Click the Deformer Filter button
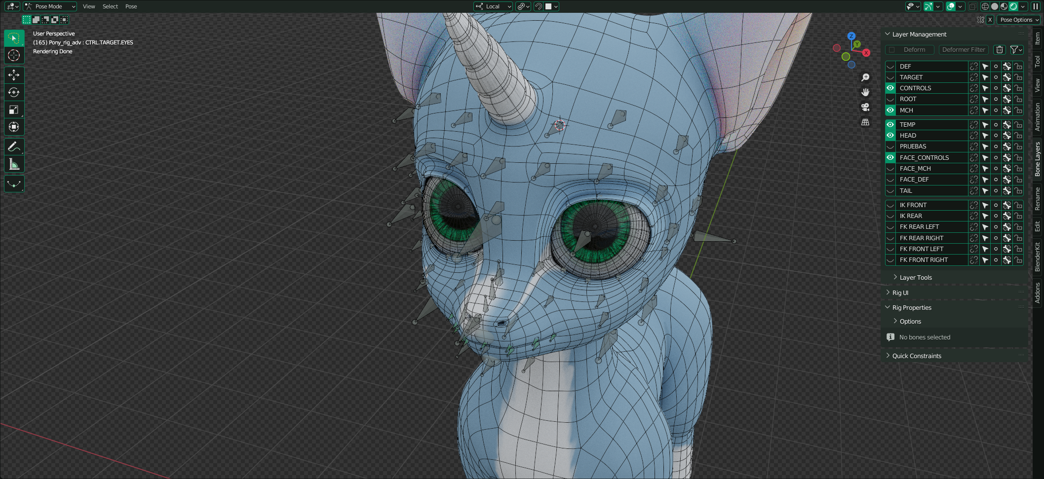This screenshot has height=479, width=1044. (x=964, y=50)
